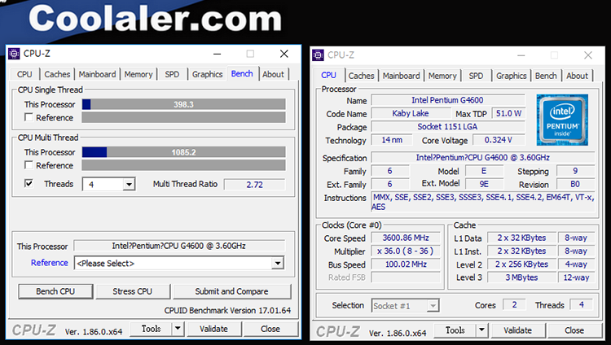Screen dimensions: 611x345
Task: Open Graphics tab in right CPU-Z window
Action: pyautogui.click(x=512, y=76)
